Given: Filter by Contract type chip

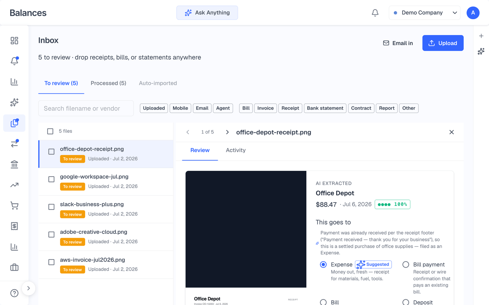Looking at the screenshot, I should click(x=361, y=108).
